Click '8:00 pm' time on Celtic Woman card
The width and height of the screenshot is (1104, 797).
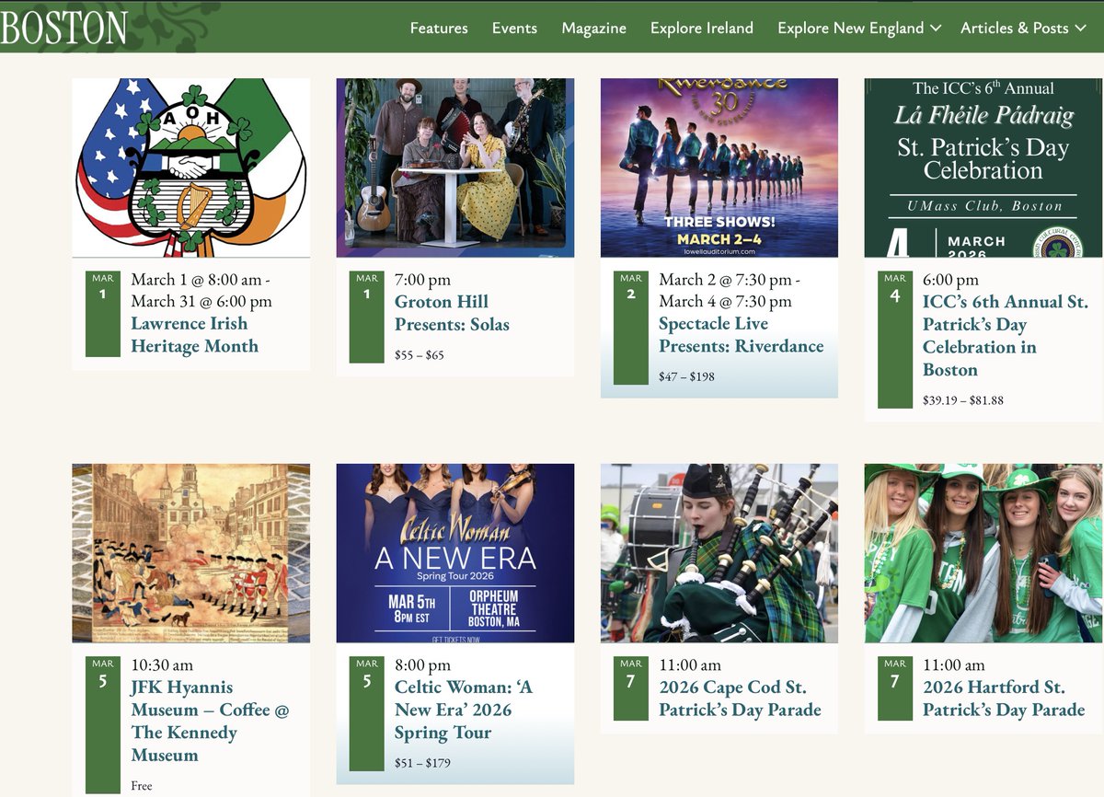[423, 664]
